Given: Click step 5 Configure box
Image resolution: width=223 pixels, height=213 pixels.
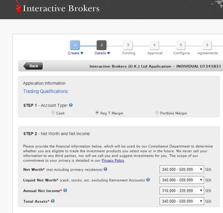Looking at the screenshot, I should 181,45.
